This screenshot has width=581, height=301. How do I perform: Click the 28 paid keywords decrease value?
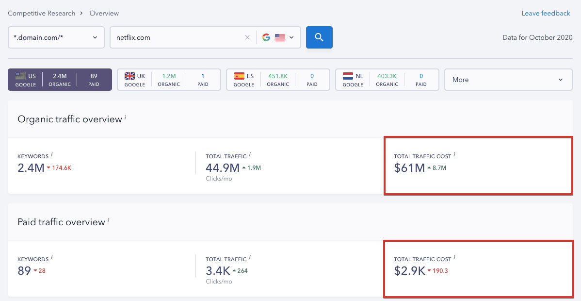click(42, 270)
